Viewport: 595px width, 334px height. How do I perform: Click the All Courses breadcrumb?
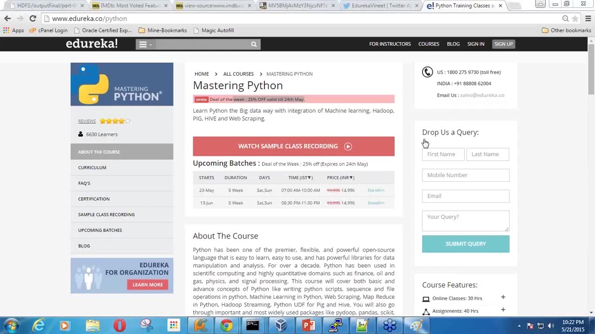click(x=238, y=74)
